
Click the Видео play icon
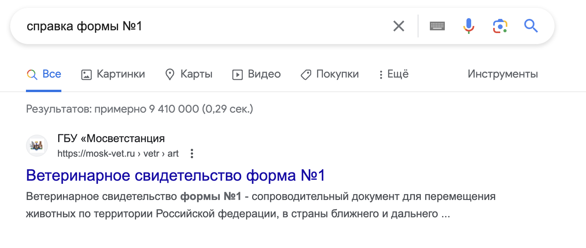(x=238, y=74)
